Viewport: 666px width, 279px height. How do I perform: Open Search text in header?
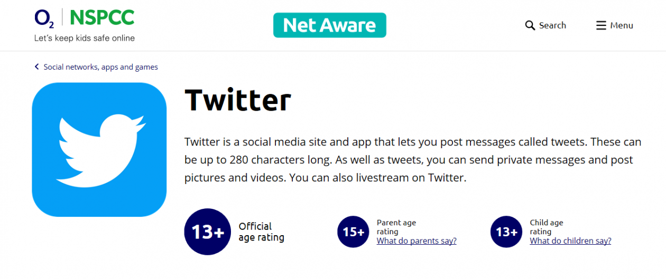pyautogui.click(x=552, y=25)
